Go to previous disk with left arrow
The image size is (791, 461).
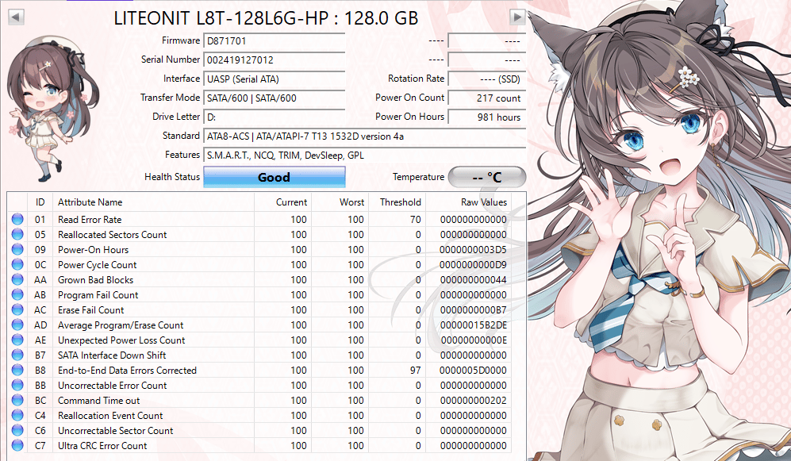[x=16, y=17]
